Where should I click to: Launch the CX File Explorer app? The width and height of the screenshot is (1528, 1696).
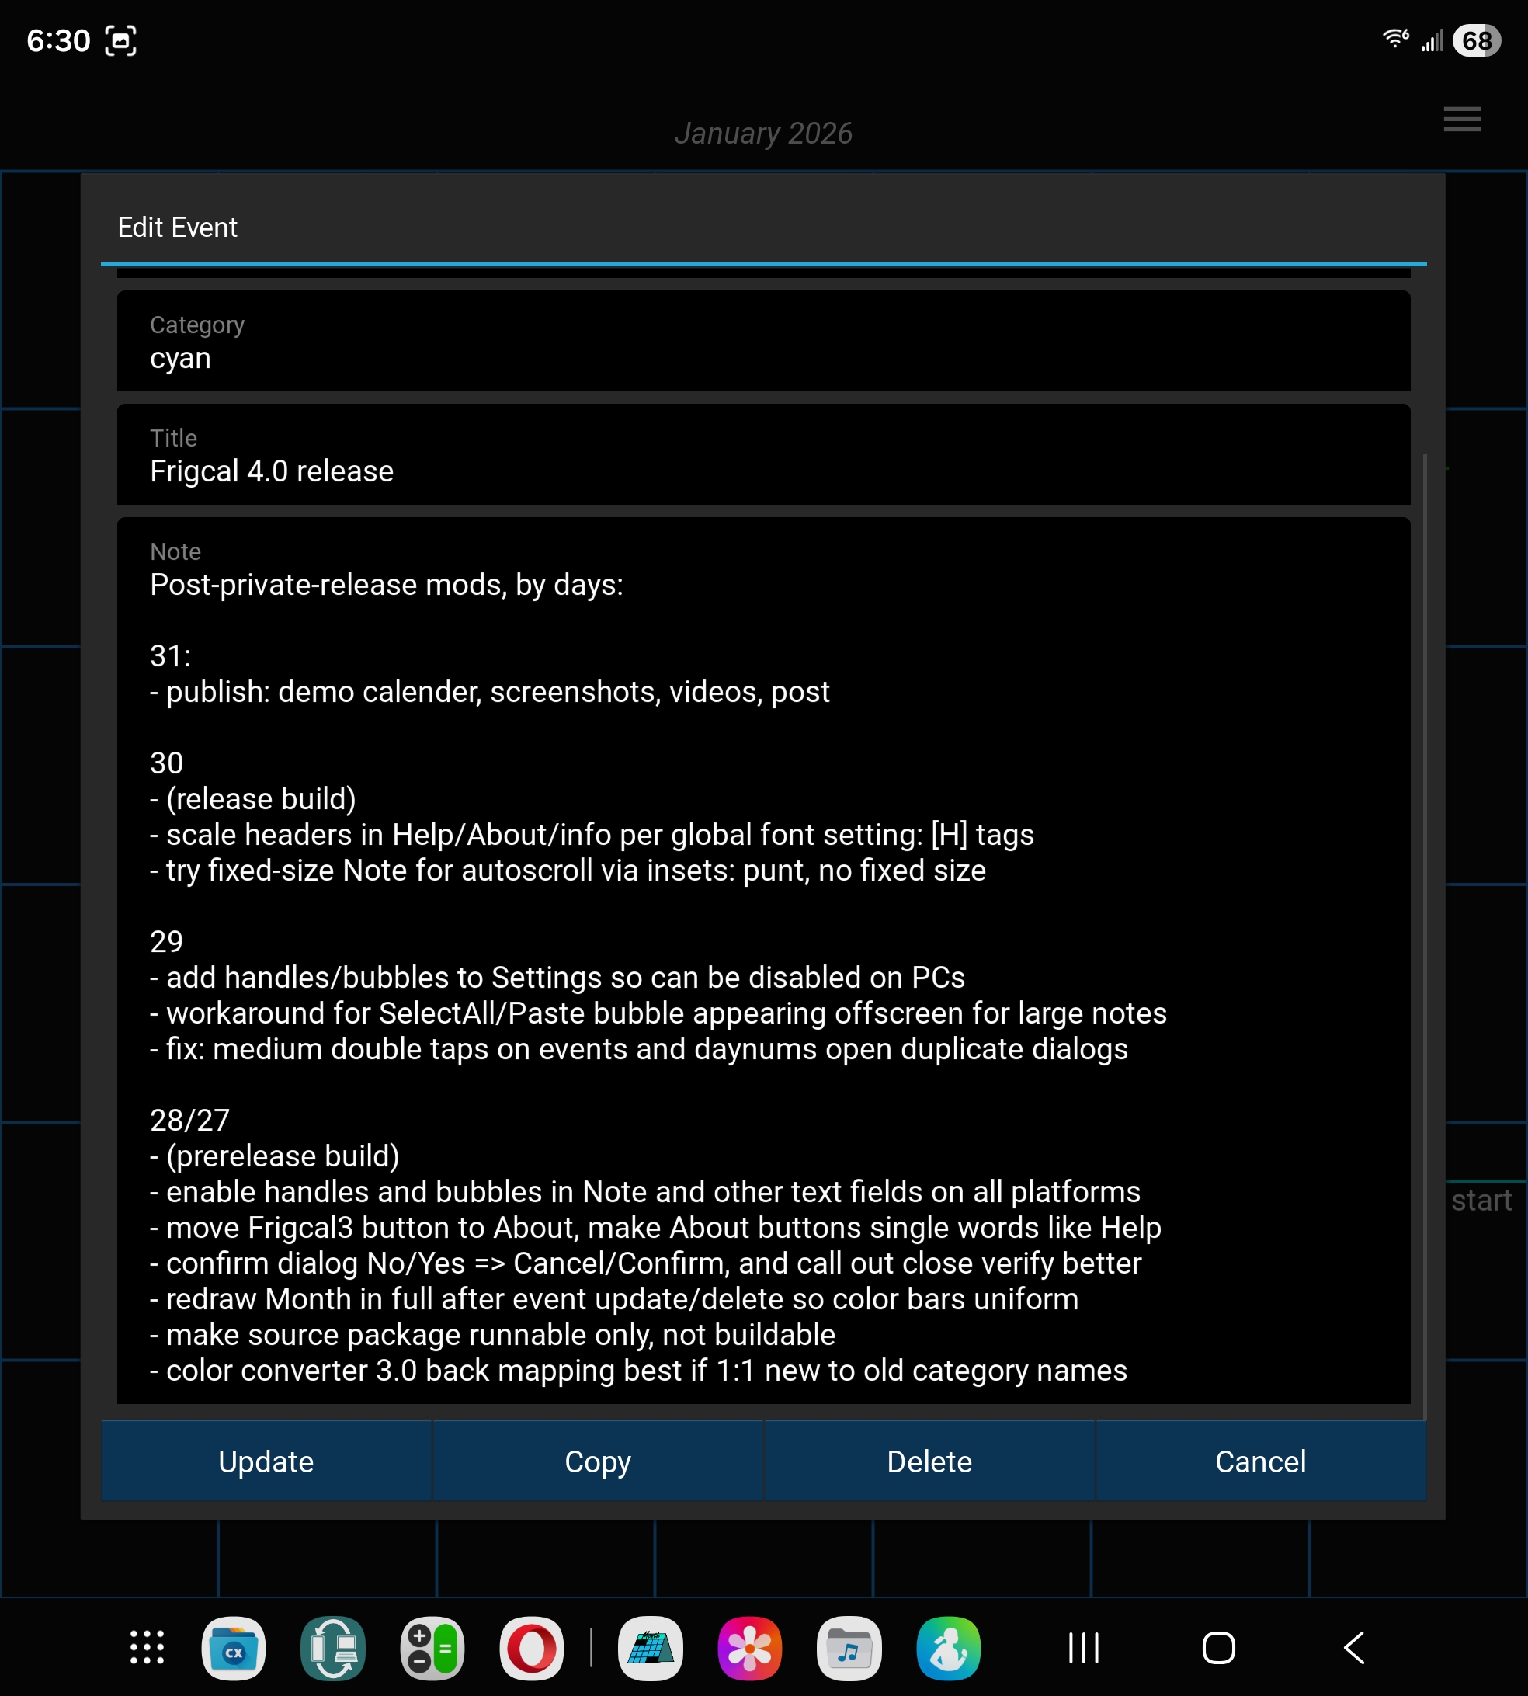(x=234, y=1647)
